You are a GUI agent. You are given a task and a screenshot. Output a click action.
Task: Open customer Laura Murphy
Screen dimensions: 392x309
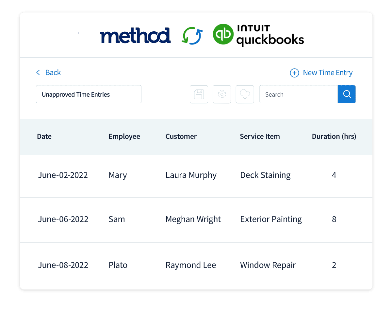191,175
